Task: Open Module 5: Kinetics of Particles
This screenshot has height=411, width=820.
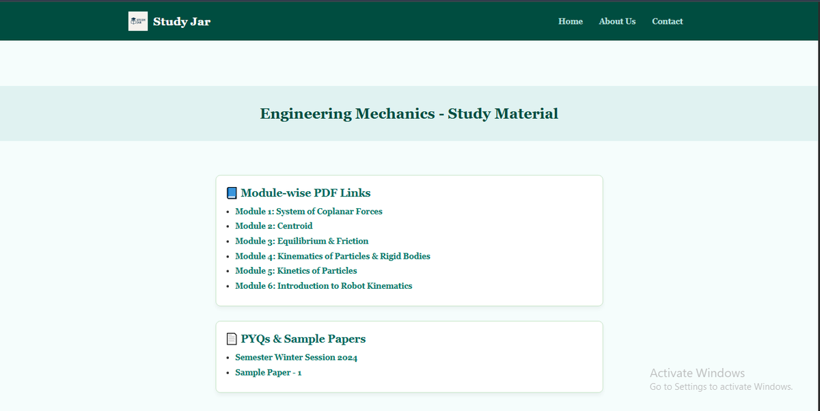Action: [296, 271]
